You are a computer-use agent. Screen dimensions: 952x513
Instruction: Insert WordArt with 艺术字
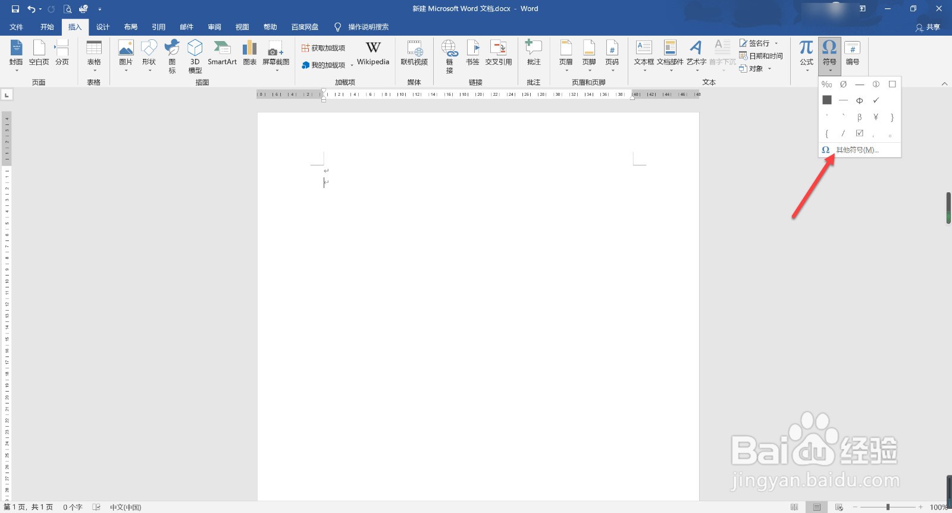(x=696, y=55)
